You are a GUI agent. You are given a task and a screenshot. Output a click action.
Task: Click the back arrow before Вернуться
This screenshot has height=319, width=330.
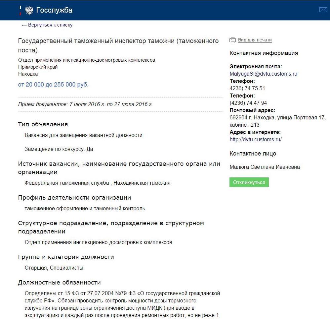(x=24, y=25)
